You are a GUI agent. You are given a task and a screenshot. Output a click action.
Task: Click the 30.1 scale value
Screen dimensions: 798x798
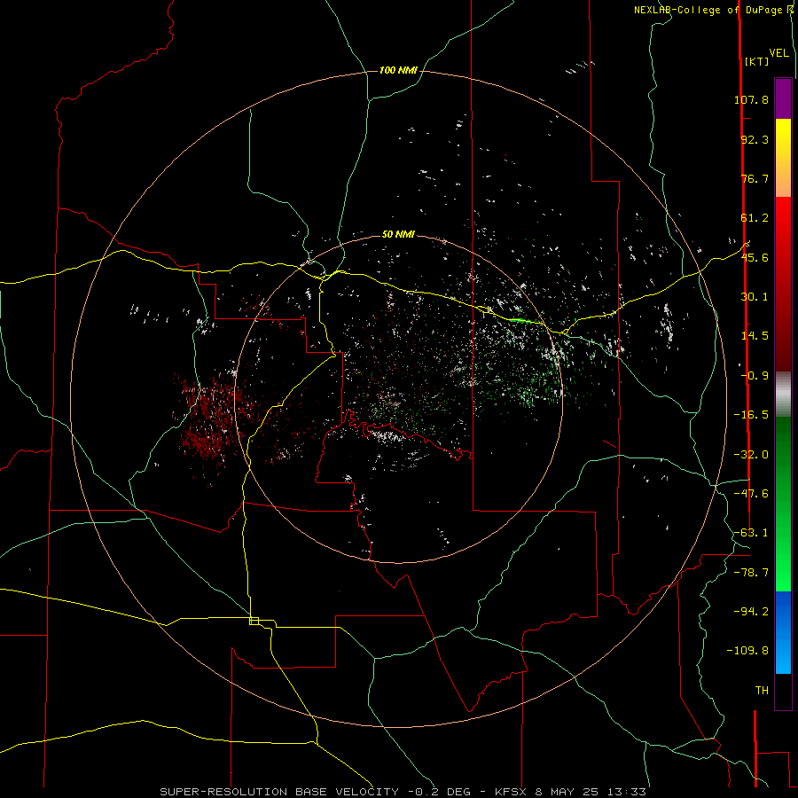(755, 297)
